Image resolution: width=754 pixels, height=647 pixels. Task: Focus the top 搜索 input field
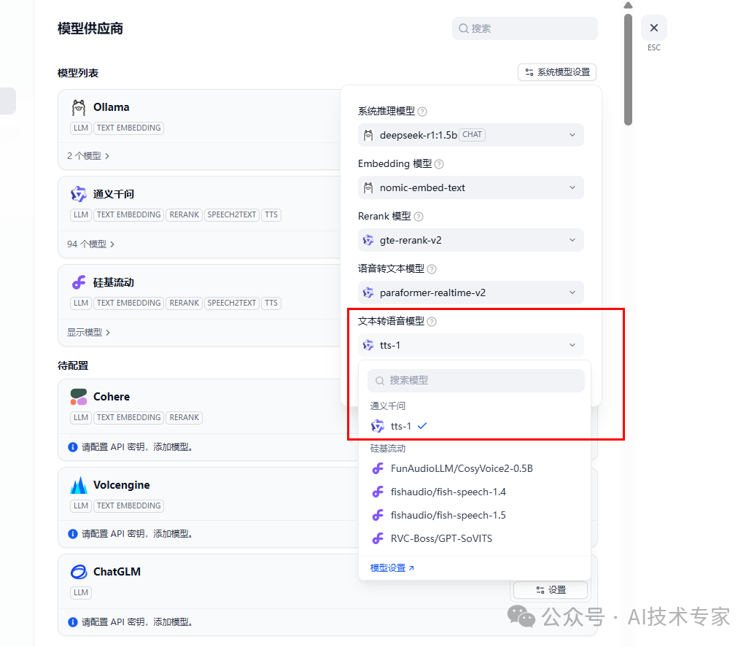pyautogui.click(x=524, y=28)
